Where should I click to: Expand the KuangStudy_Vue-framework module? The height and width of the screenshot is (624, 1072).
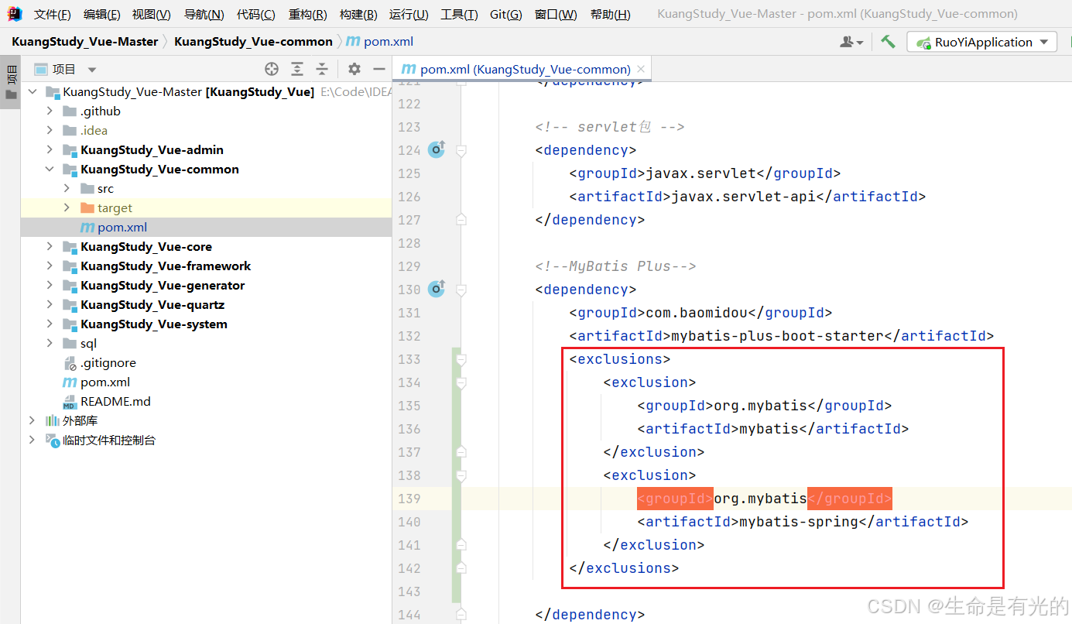click(x=50, y=266)
